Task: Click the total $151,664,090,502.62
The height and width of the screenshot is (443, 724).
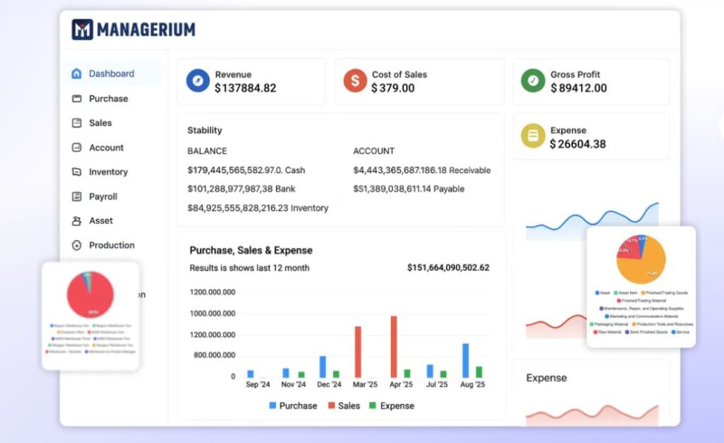Action: [448, 268]
